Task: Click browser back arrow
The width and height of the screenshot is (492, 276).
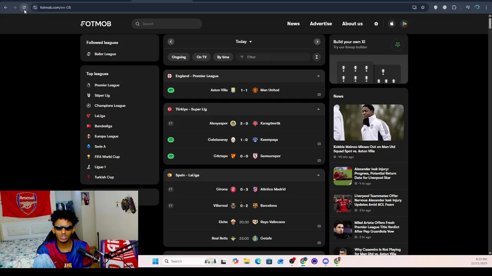Action: 5,7
